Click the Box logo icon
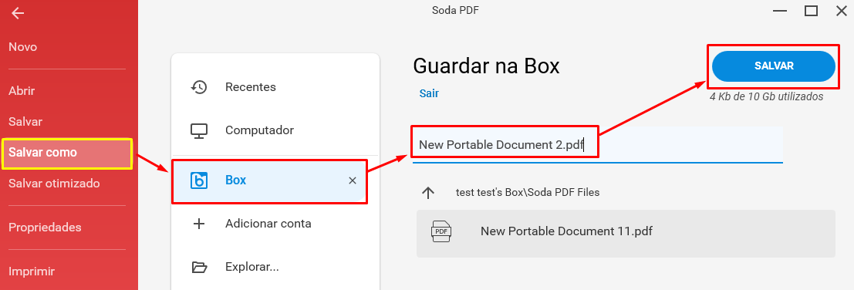This screenshot has height=290, width=854. [x=199, y=180]
